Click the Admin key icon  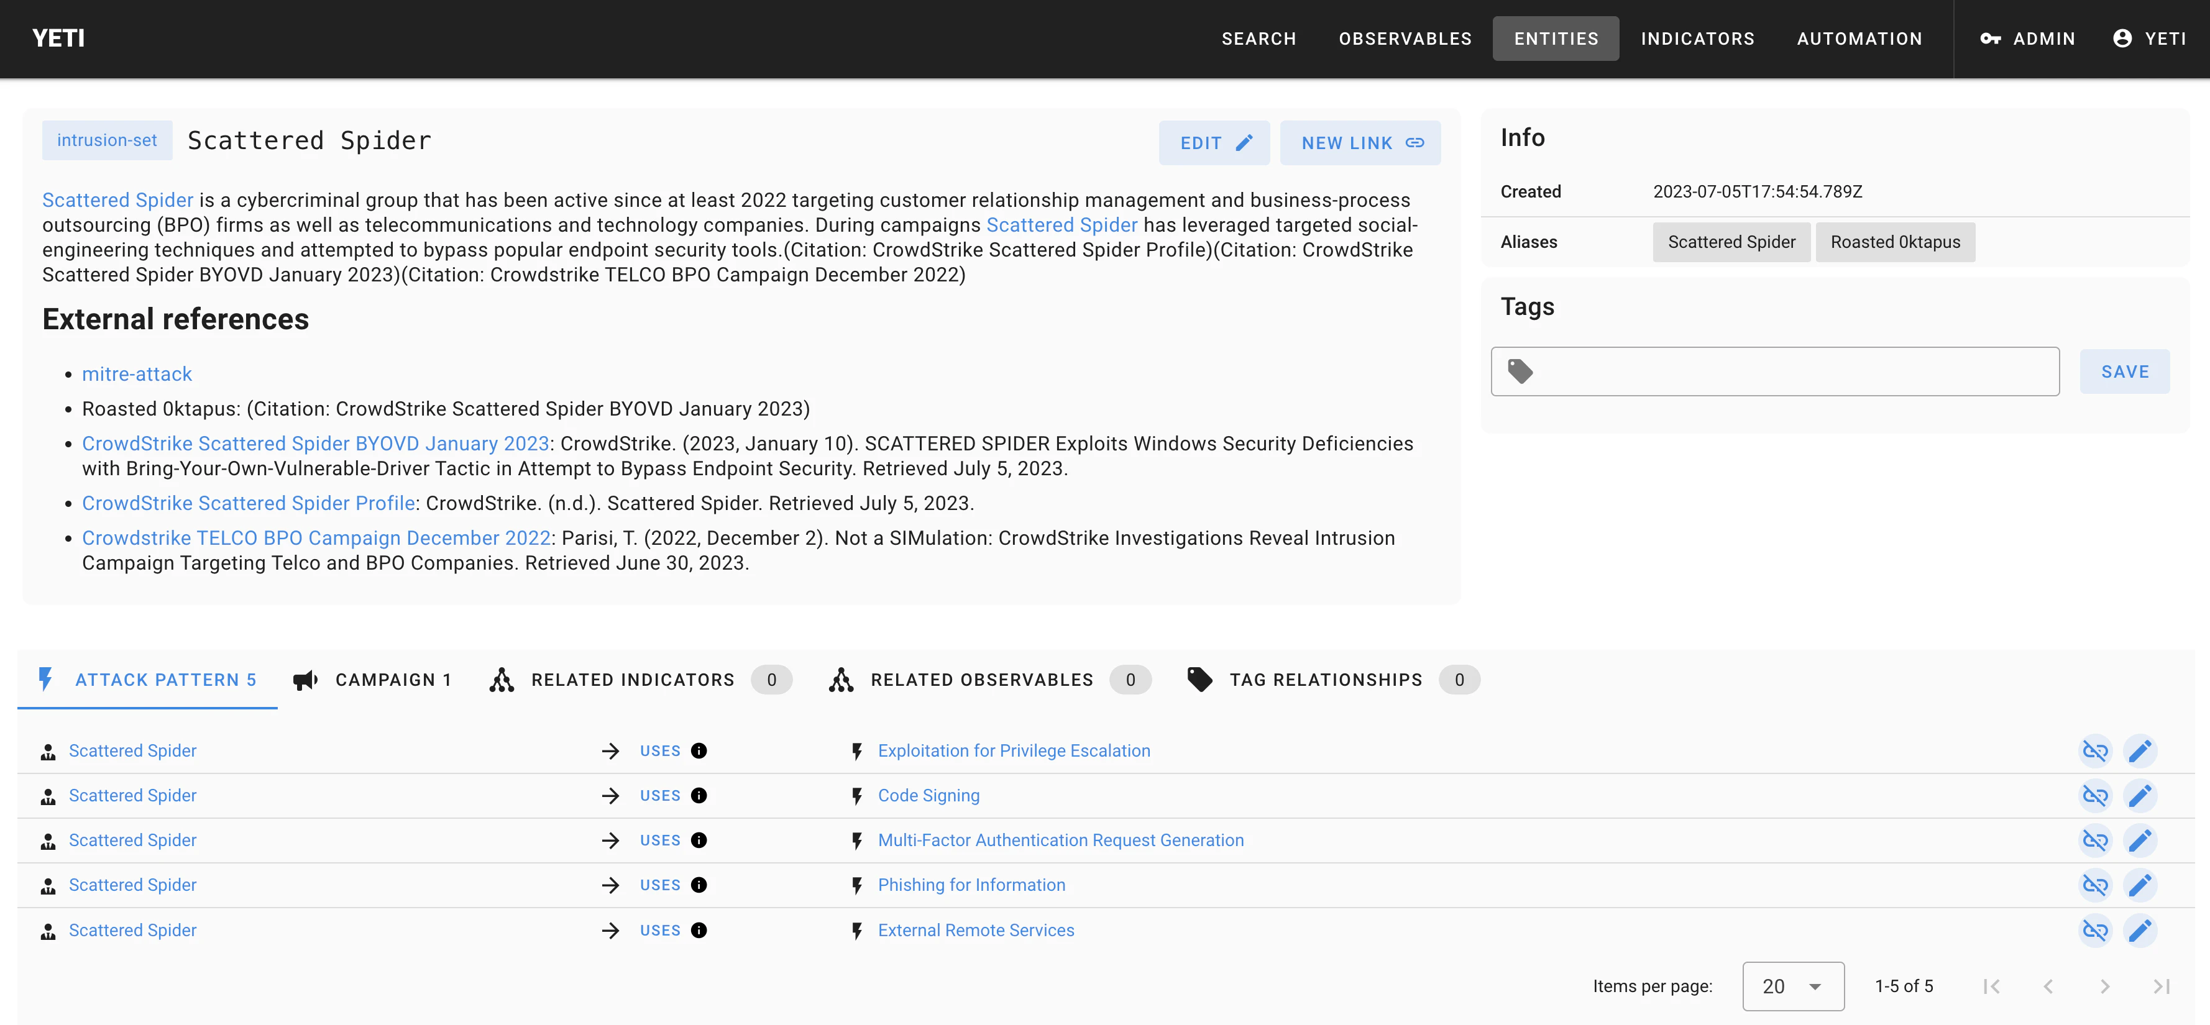(x=1991, y=39)
